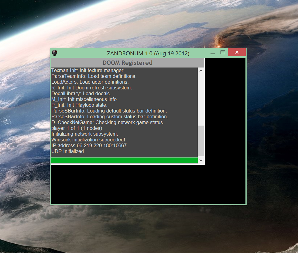Click the "D_CheckNetGame" network status line
This screenshot has width=298, height=253.
point(108,122)
